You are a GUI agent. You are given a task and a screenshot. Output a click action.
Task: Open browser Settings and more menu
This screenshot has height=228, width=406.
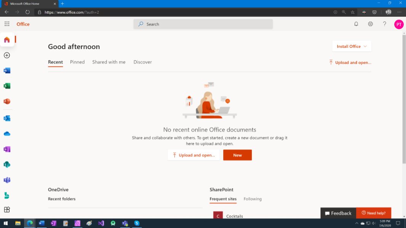tap(399, 12)
